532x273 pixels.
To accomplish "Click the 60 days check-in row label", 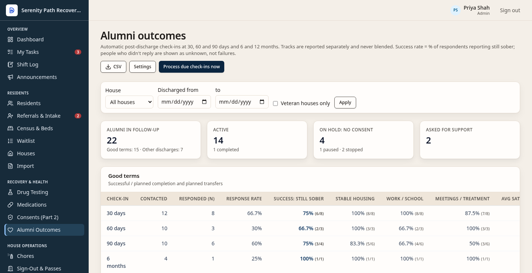I will [116, 228].
